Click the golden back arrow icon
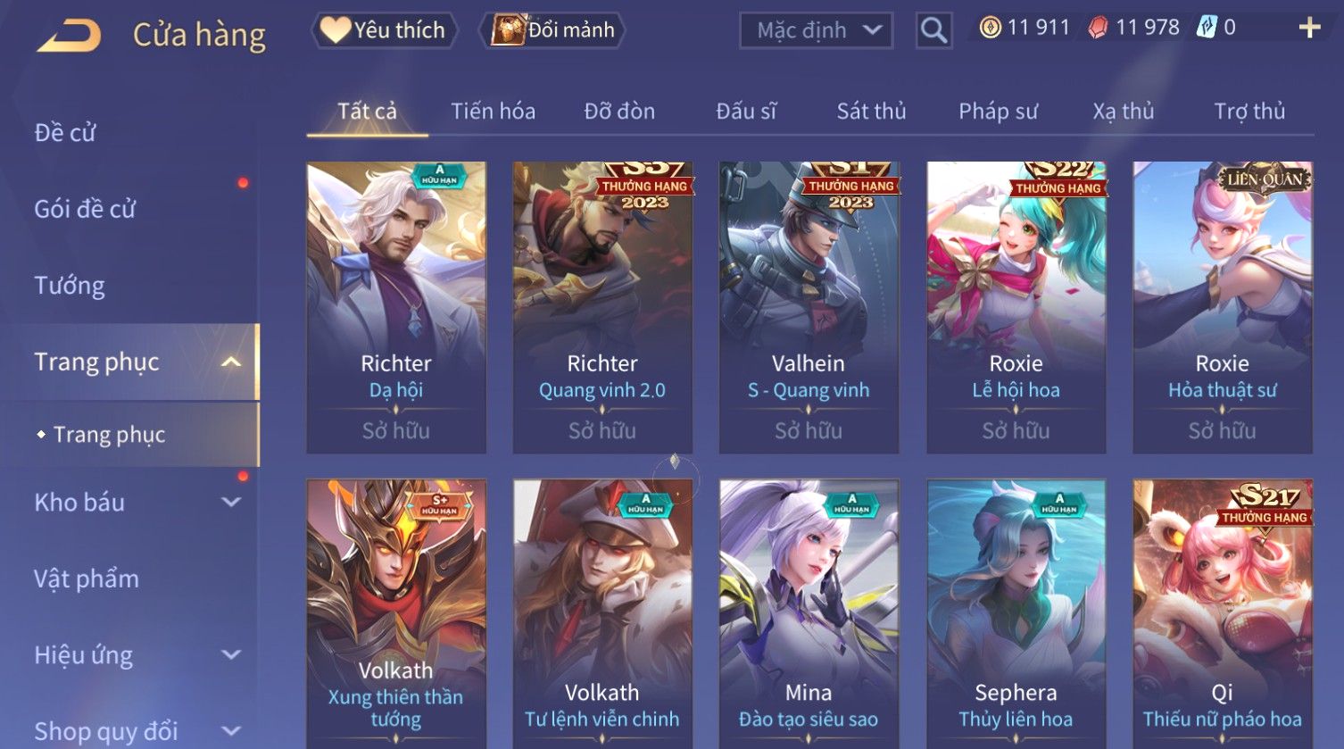This screenshot has width=1344, height=749. [69, 36]
